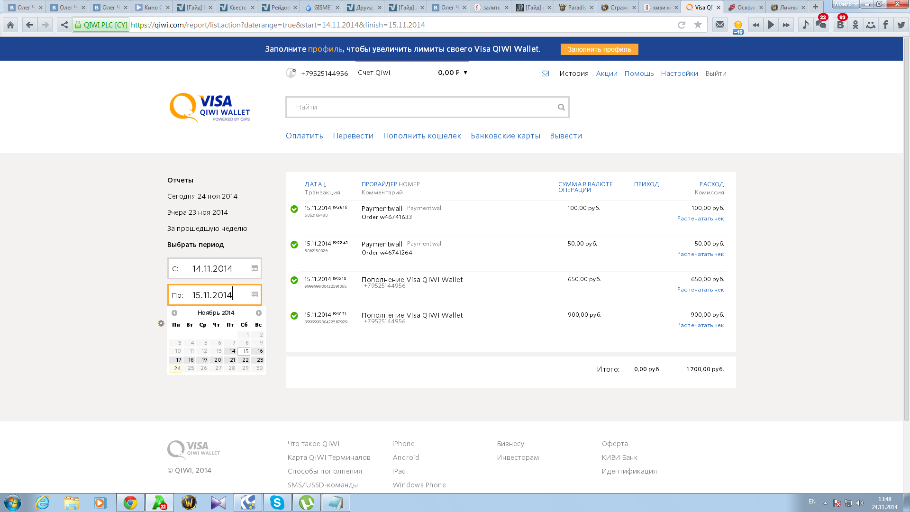Open the Оплатить section
Viewport: 910px width, 512px height.
point(304,136)
